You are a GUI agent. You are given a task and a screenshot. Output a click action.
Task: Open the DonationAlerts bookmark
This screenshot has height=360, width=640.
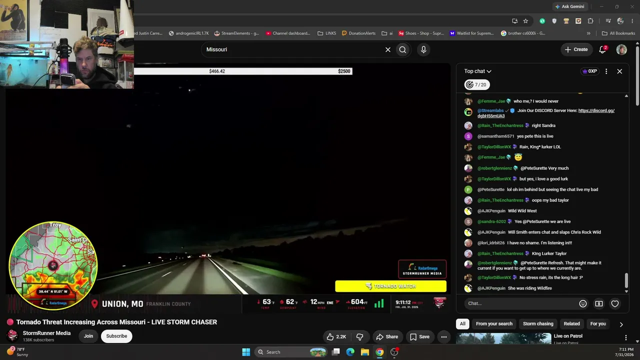358,33
